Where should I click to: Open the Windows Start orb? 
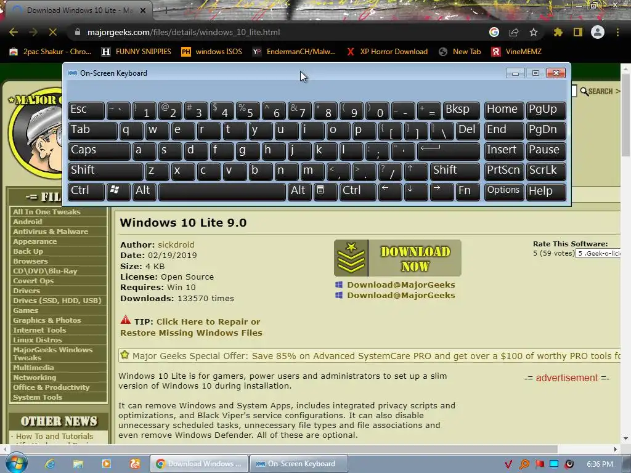pyautogui.click(x=16, y=463)
